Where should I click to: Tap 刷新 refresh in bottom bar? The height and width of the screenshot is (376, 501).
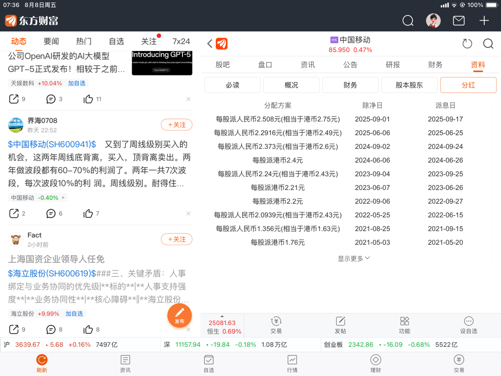coord(42,364)
